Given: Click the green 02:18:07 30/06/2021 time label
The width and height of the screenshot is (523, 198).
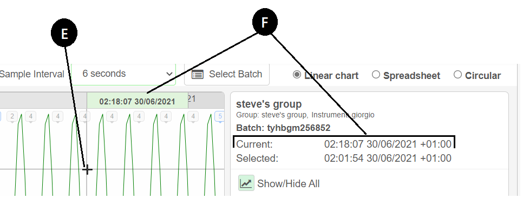Looking at the screenshot, I should pyautogui.click(x=138, y=101).
